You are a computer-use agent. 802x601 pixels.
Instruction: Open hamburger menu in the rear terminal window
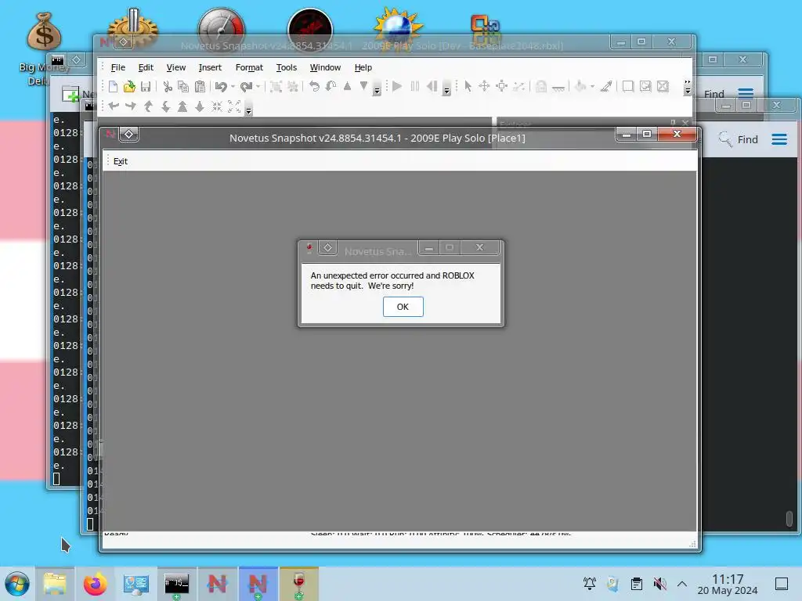click(x=746, y=93)
